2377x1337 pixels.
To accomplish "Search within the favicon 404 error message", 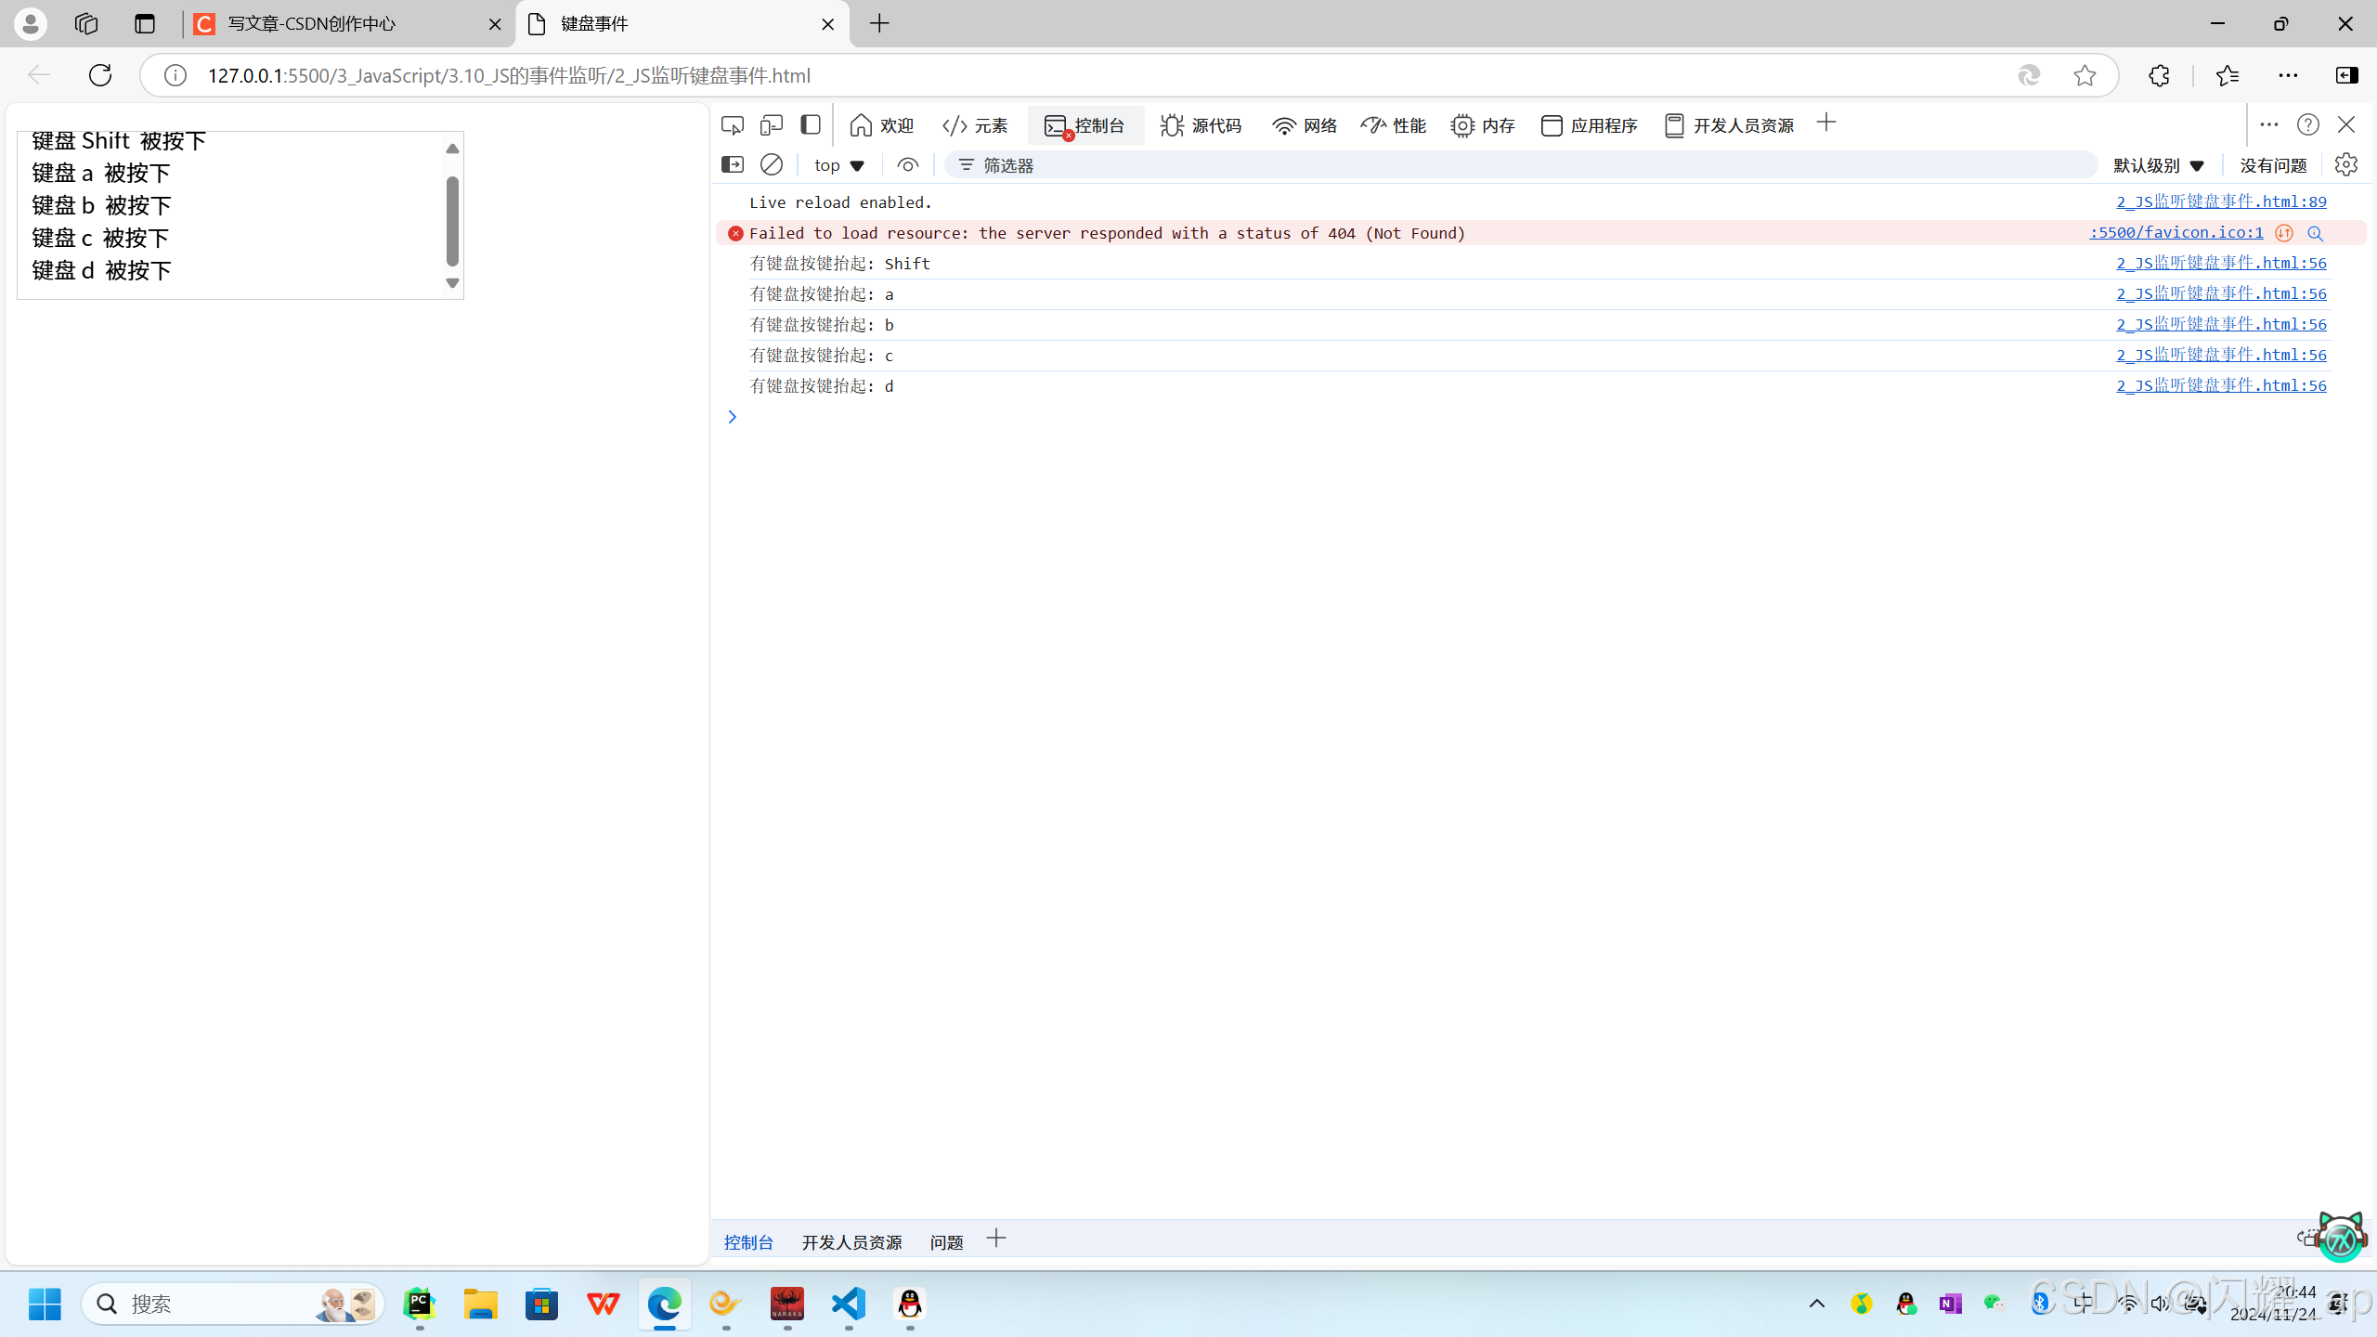I will tap(2315, 233).
